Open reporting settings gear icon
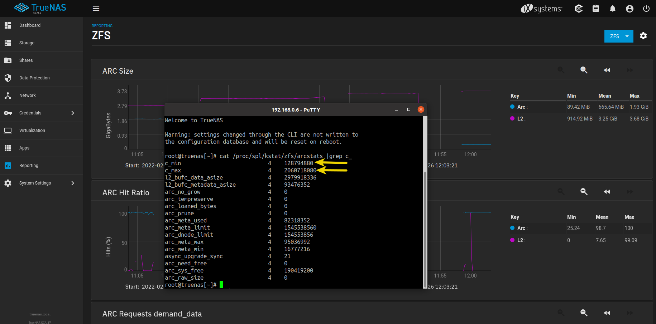 (x=643, y=36)
